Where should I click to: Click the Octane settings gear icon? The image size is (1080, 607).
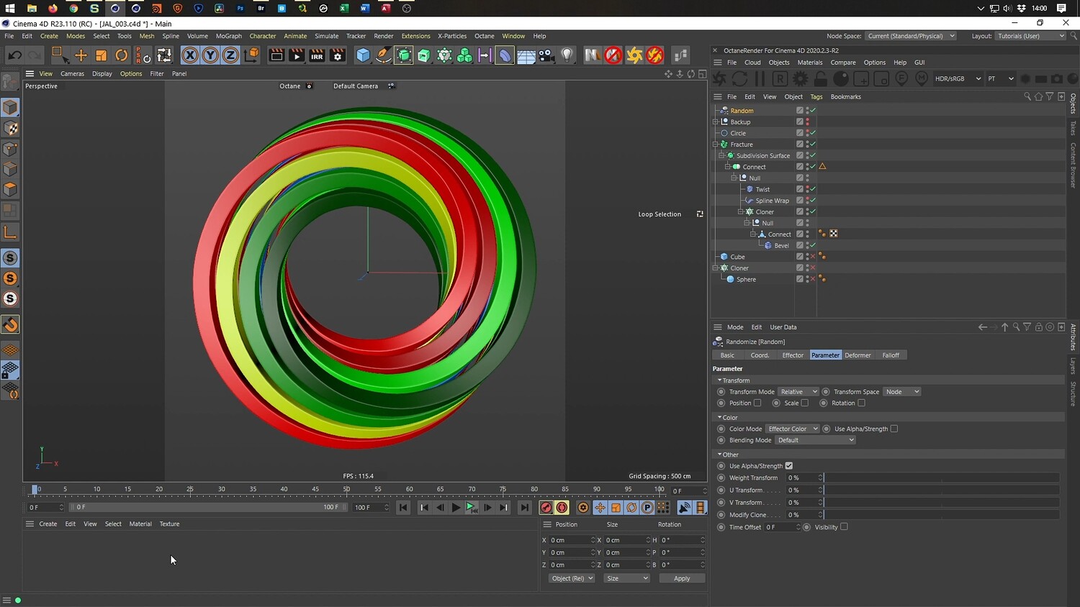pos(800,78)
